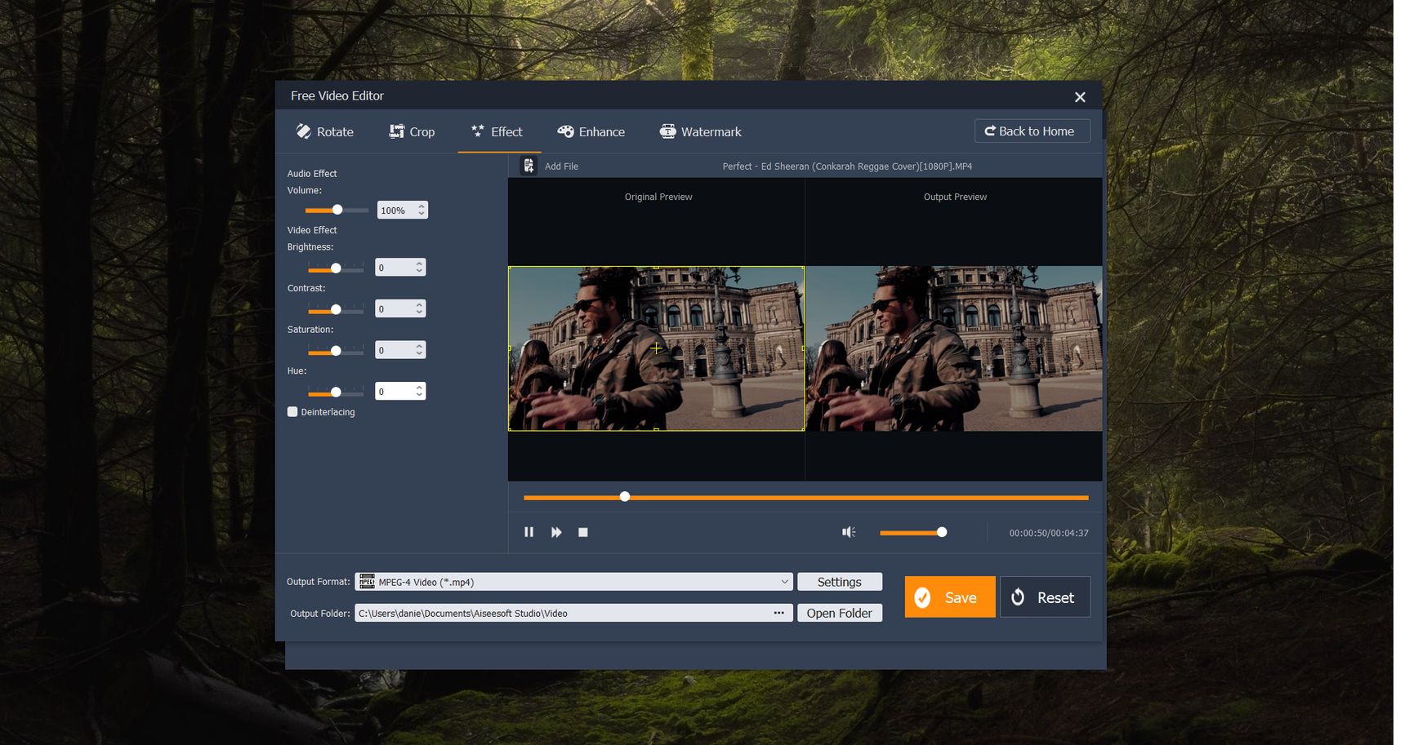Click the Output Preview video frame

click(954, 348)
